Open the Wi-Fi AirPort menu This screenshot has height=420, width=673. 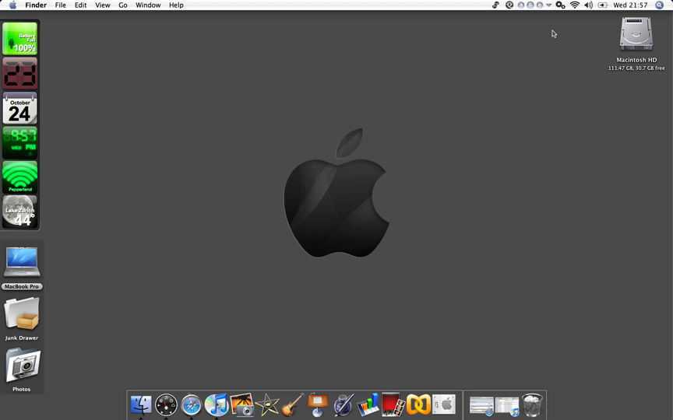574,5
